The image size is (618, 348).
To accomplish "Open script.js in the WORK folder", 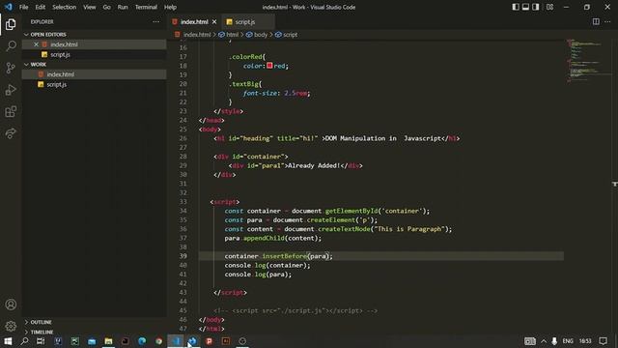I will click(x=95, y=84).
